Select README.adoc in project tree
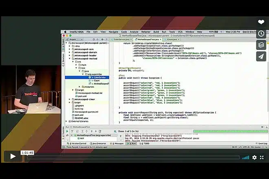The width and height of the screenshot is (269, 179). pyautogui.click(x=80, y=118)
